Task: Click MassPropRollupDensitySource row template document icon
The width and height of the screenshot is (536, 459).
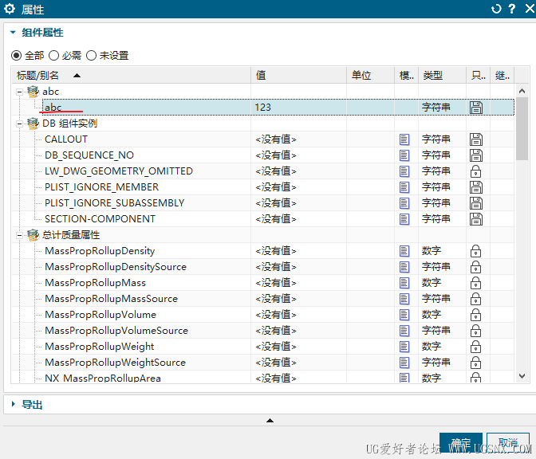Action: (404, 267)
